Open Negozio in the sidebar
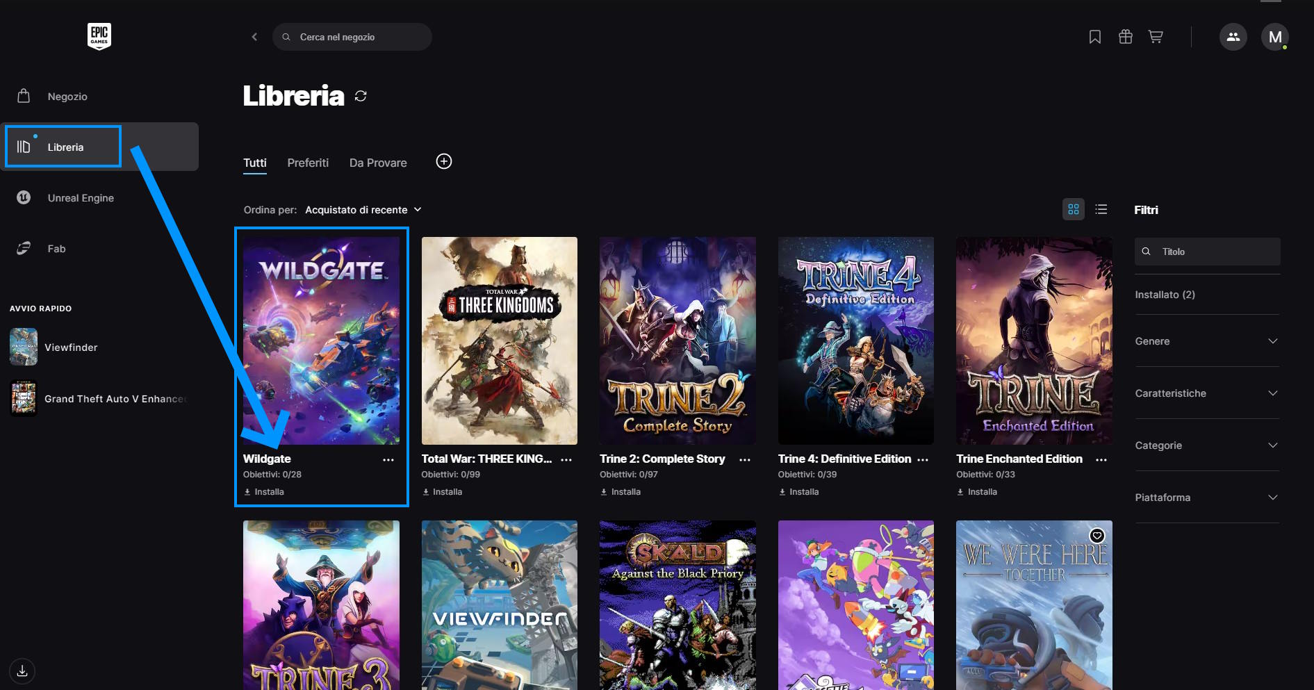1314x690 pixels. click(67, 97)
